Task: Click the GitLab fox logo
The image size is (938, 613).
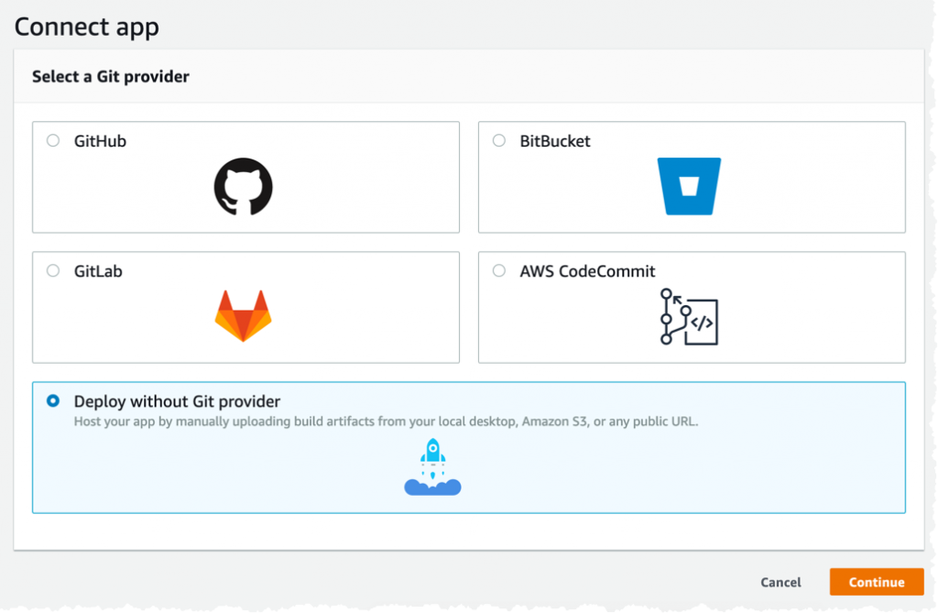Action: pyautogui.click(x=244, y=316)
